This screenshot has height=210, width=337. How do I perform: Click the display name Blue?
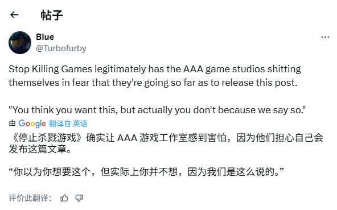click(45, 37)
